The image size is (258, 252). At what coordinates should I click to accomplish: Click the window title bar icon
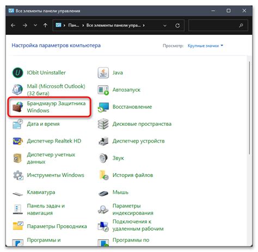coord(11,10)
